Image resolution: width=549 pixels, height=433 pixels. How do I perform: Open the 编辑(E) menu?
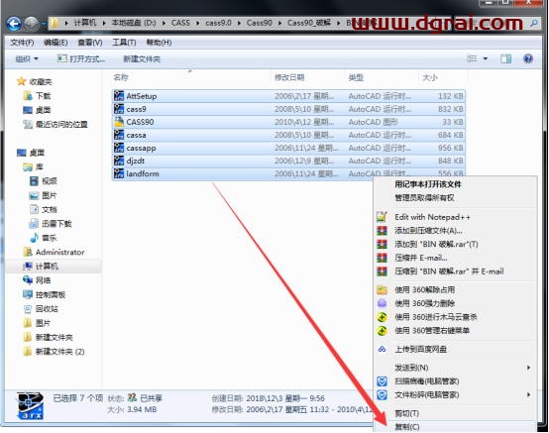click(x=55, y=43)
